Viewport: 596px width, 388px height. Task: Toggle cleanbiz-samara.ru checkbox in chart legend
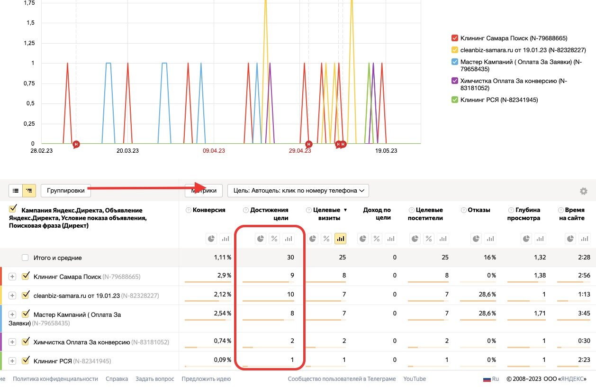coord(455,50)
